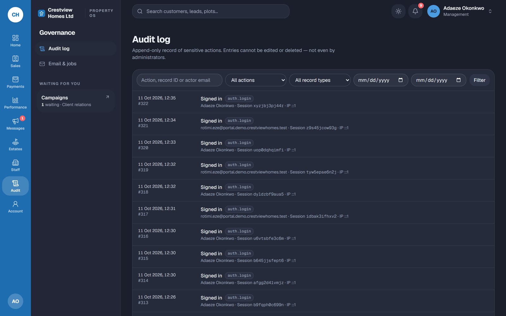The width and height of the screenshot is (506, 316).
Task: Expand the Adaeze Okonkwo user menu
Action: pyautogui.click(x=460, y=11)
